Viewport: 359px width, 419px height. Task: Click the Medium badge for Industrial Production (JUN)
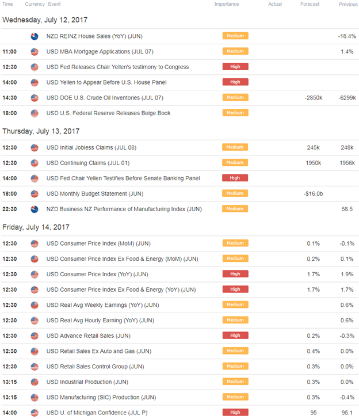coord(235,382)
